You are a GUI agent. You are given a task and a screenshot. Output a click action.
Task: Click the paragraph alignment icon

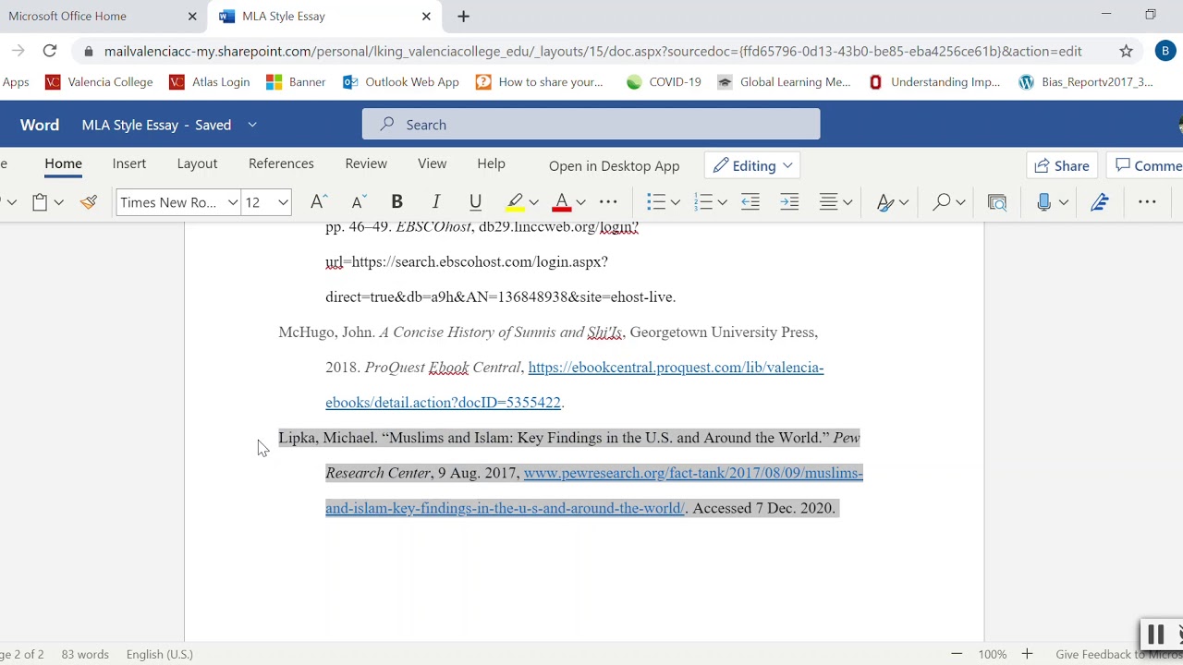(x=829, y=202)
